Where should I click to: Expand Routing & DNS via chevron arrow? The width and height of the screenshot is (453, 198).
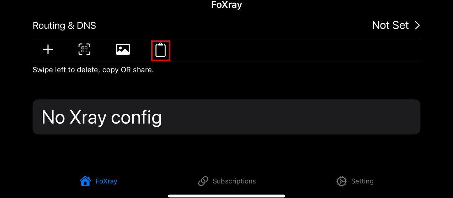click(417, 25)
